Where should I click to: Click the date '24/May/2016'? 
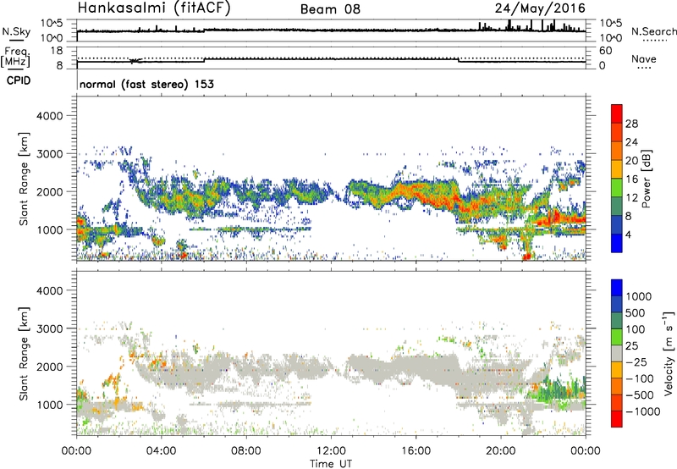tap(540, 8)
